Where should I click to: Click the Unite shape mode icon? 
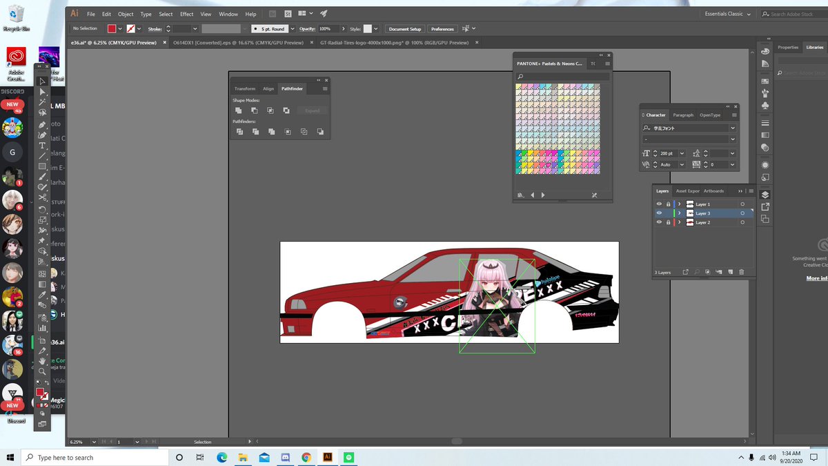pos(238,110)
